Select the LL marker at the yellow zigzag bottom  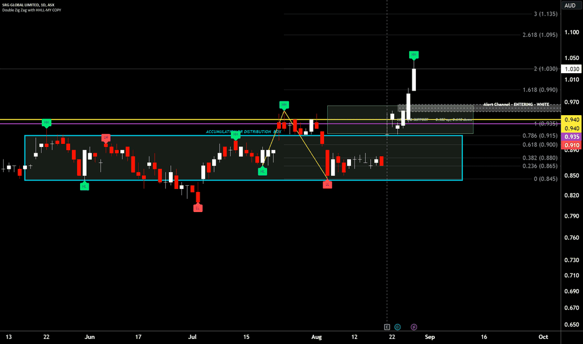327,184
